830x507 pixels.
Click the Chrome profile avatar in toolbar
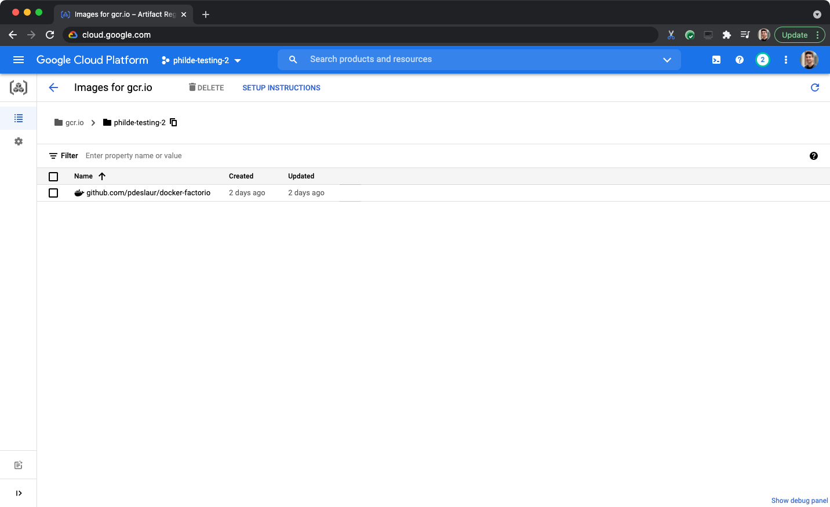(x=764, y=35)
